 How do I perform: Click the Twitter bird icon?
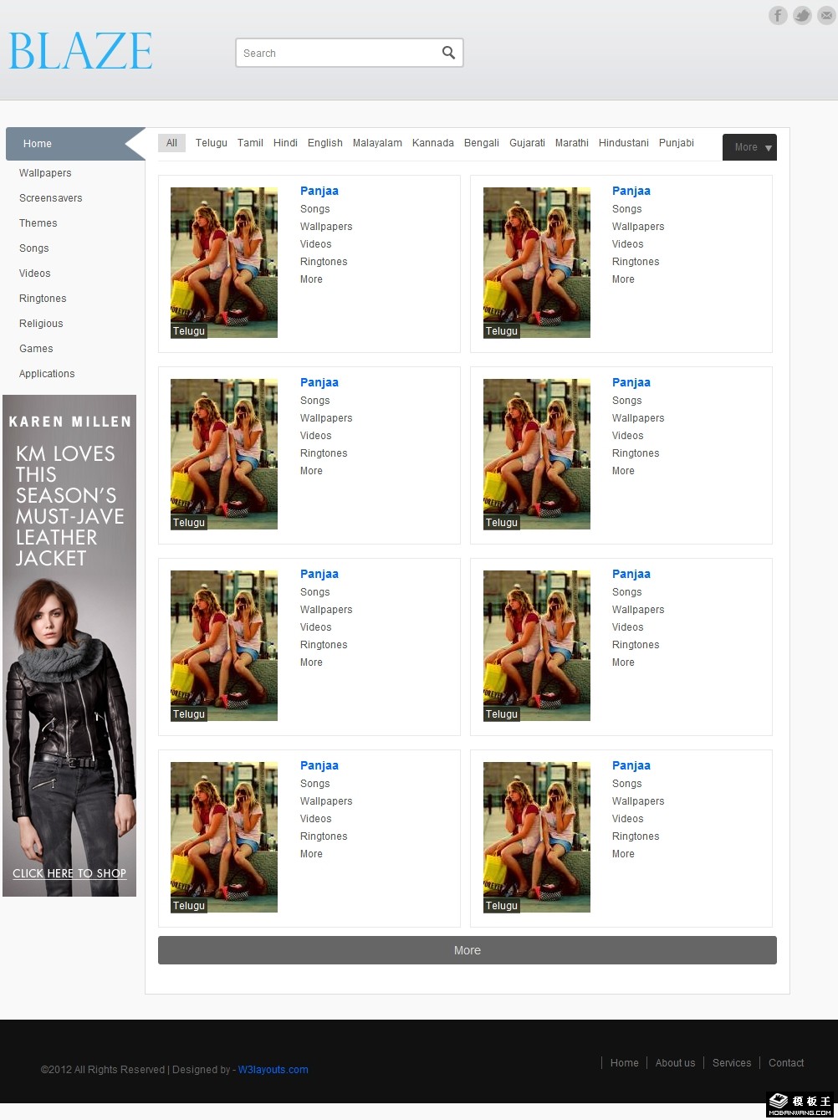[802, 15]
